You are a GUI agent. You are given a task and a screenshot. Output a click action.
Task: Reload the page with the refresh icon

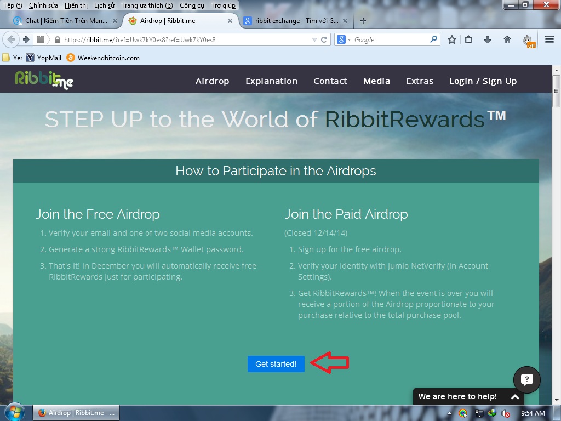tap(324, 39)
